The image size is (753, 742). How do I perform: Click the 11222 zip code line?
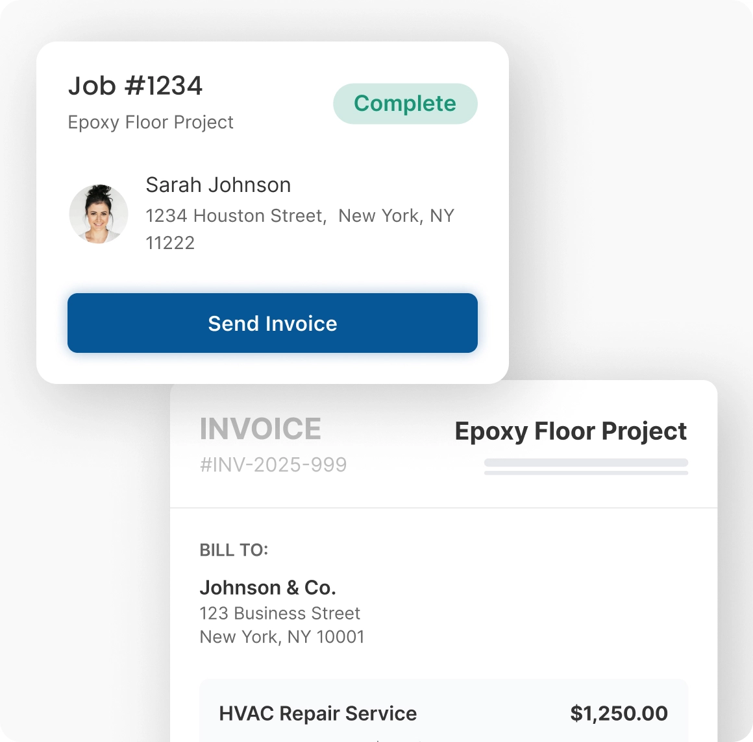tap(170, 243)
